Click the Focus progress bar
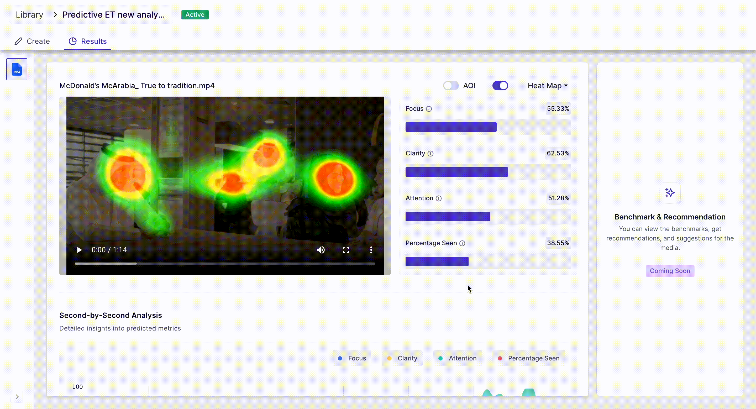 [488, 127]
